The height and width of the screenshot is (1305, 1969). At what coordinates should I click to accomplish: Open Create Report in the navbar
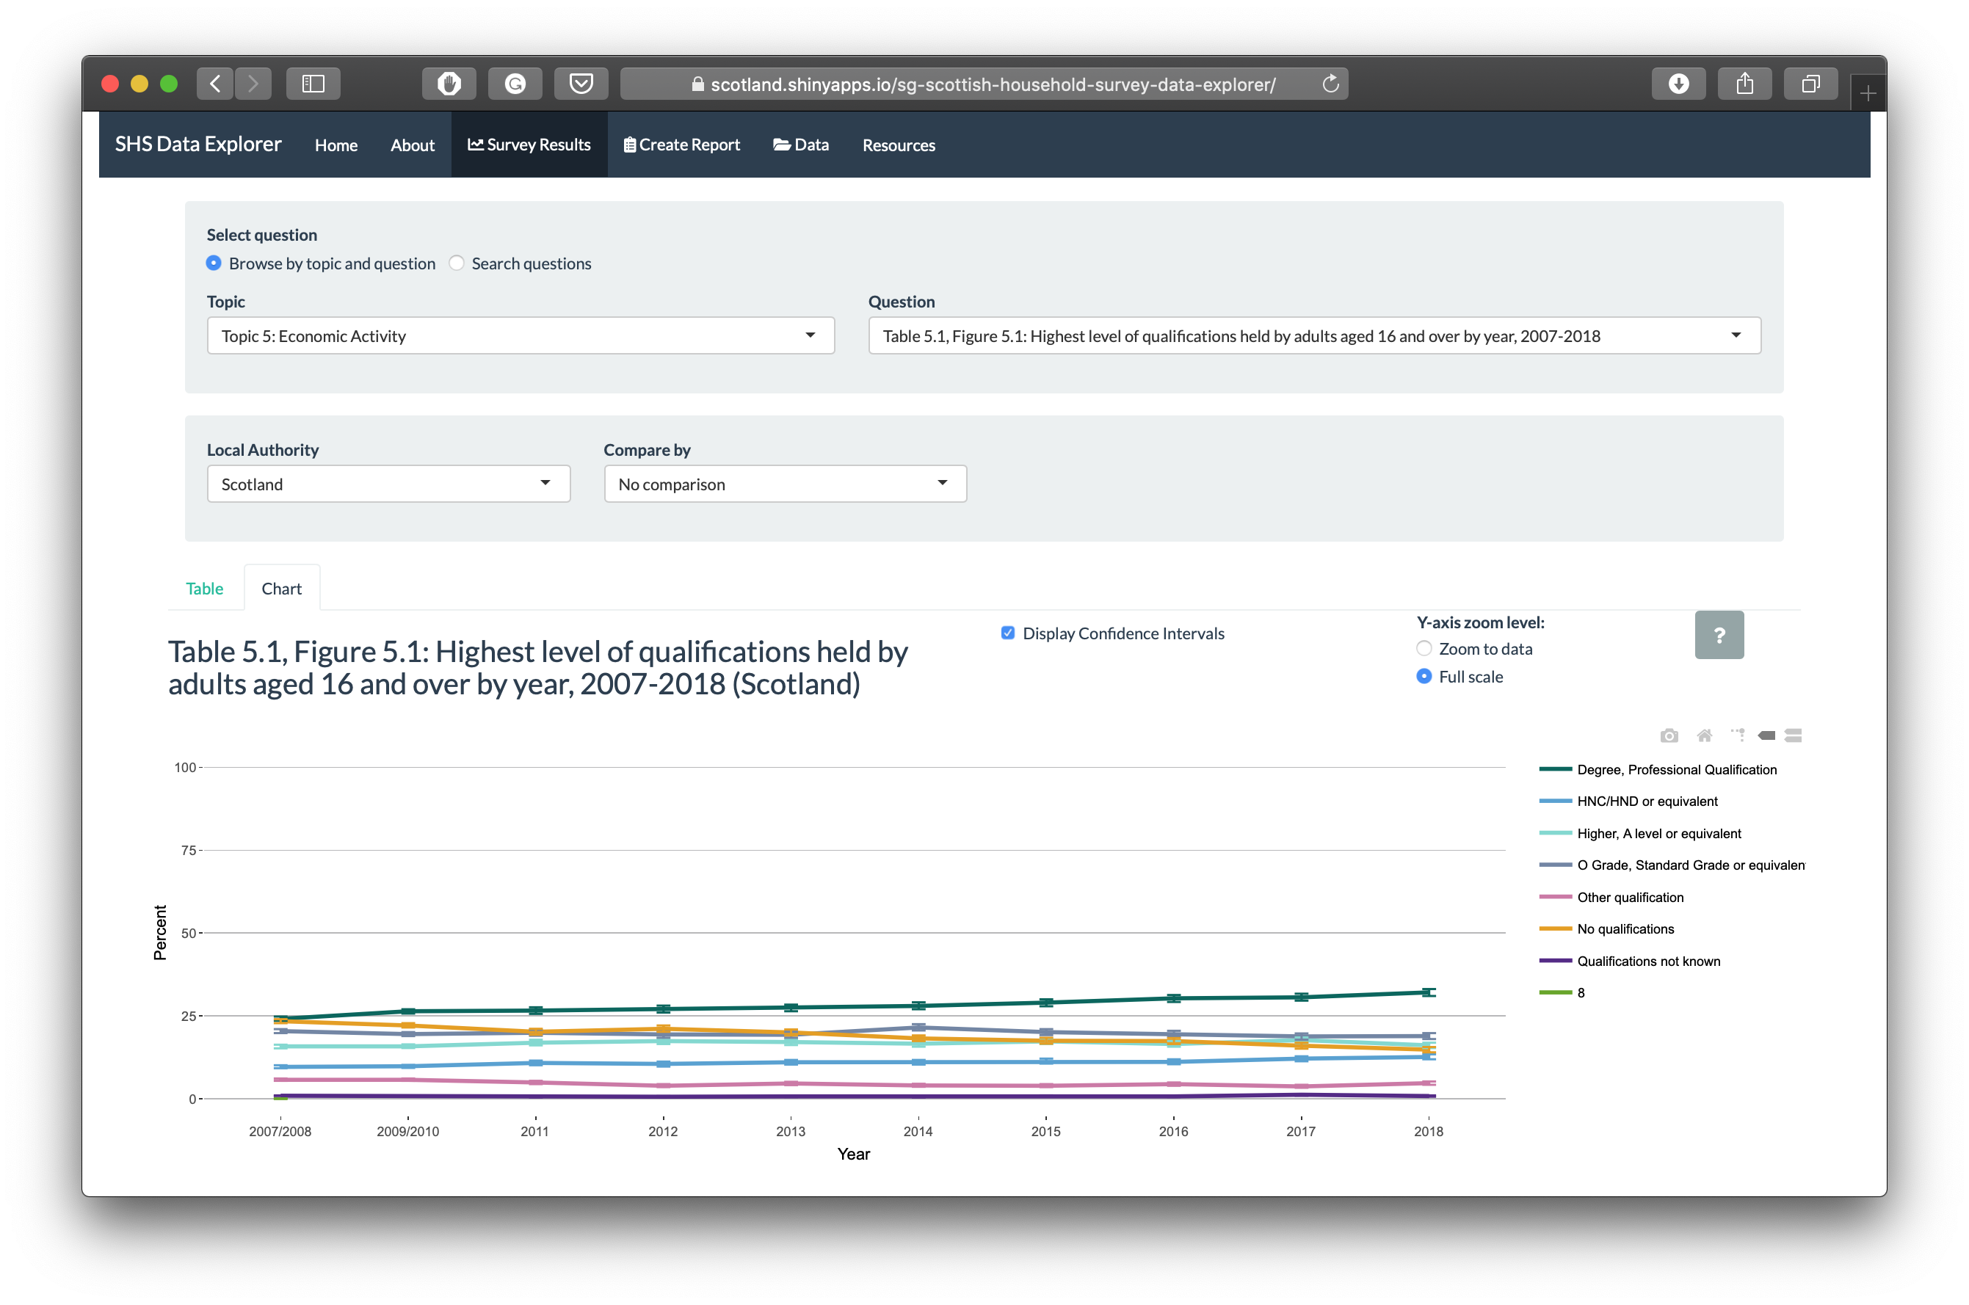[x=682, y=145]
